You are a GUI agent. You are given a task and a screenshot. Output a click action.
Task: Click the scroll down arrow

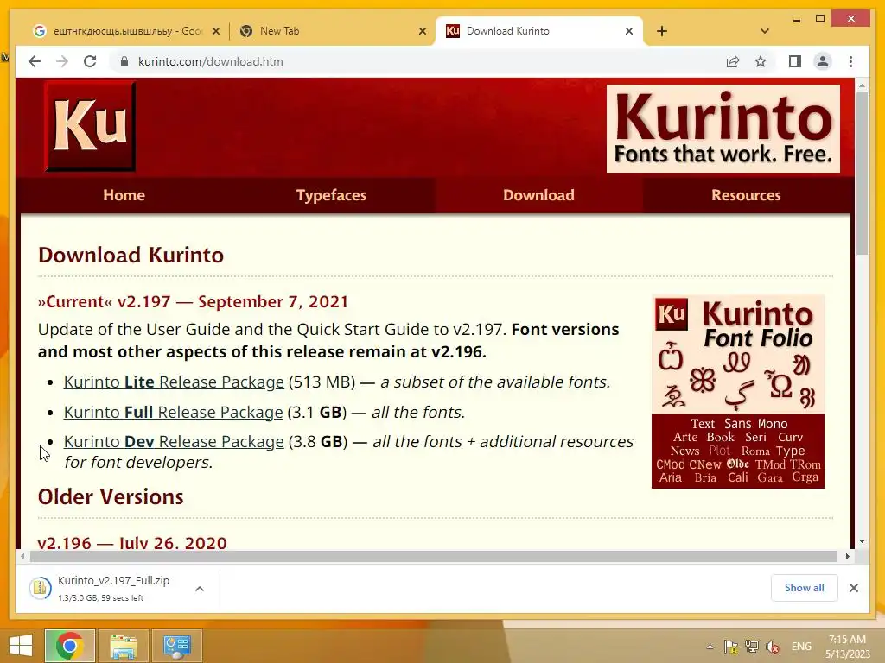pyautogui.click(x=862, y=541)
